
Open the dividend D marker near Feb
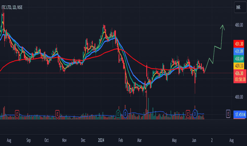[125, 114]
